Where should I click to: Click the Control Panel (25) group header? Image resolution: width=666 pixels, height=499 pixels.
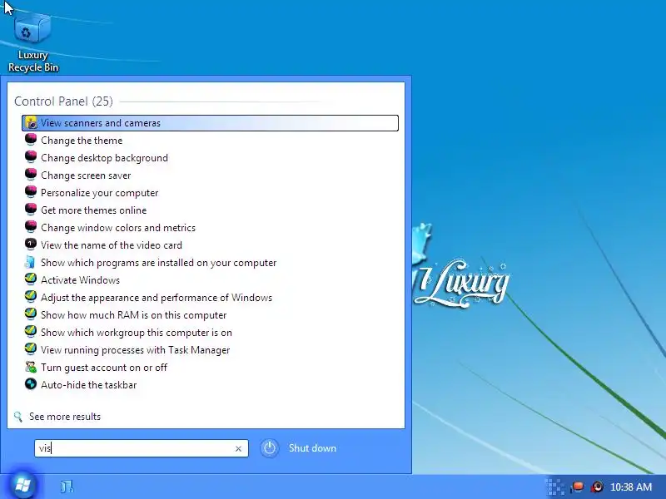[x=63, y=101]
